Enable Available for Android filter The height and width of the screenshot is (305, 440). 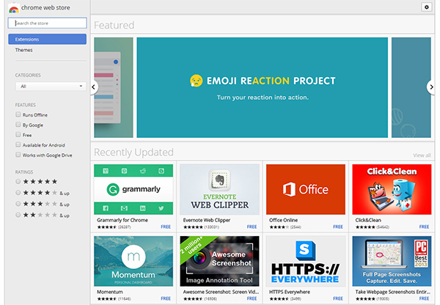coord(18,144)
